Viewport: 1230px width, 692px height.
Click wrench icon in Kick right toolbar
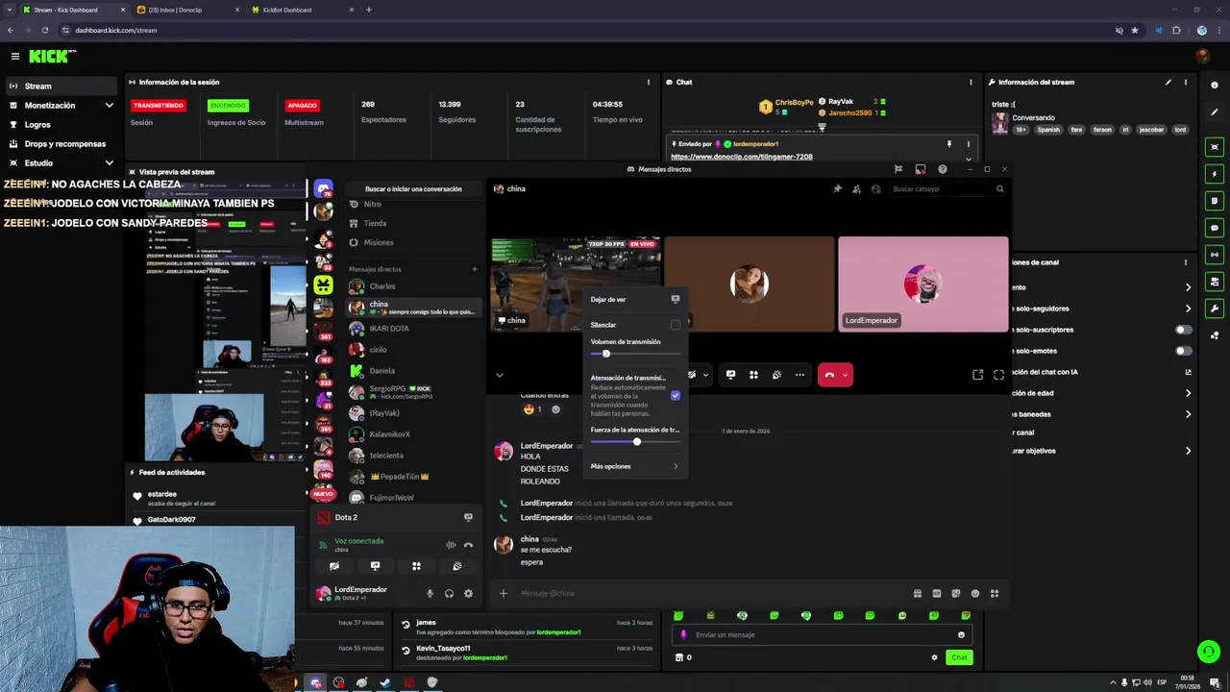tap(1215, 309)
